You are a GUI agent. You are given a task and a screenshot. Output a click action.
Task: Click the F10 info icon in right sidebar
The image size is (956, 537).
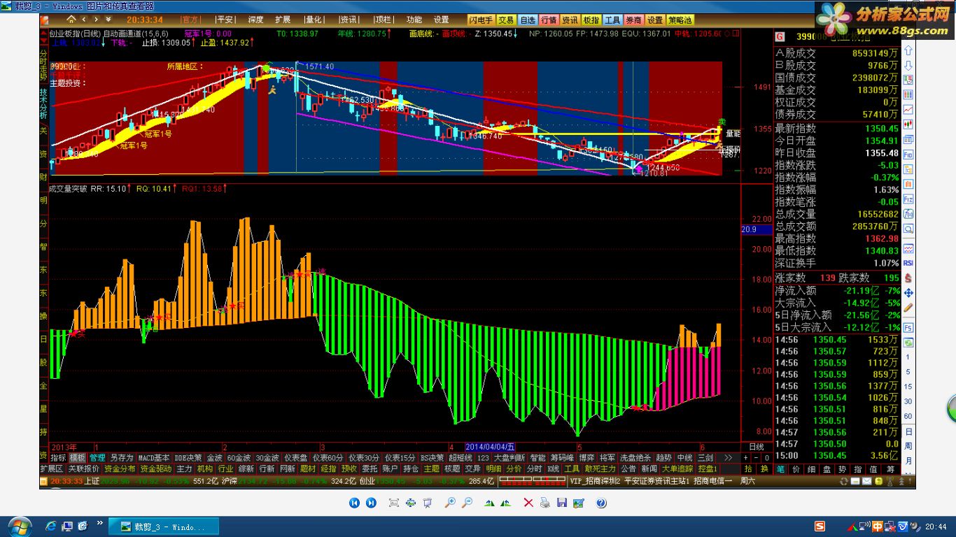click(x=908, y=155)
